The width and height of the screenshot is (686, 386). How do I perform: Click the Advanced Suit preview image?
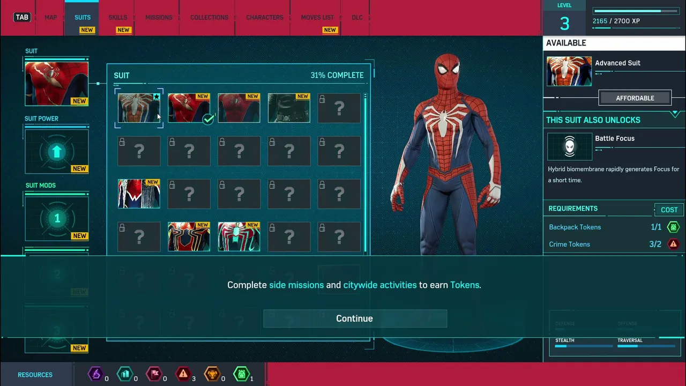[569, 71]
